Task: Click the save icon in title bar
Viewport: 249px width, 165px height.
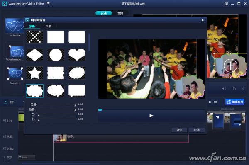Action: (49, 4)
